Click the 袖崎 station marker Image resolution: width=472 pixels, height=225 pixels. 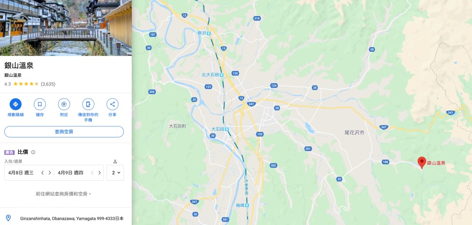[x=247, y=205]
